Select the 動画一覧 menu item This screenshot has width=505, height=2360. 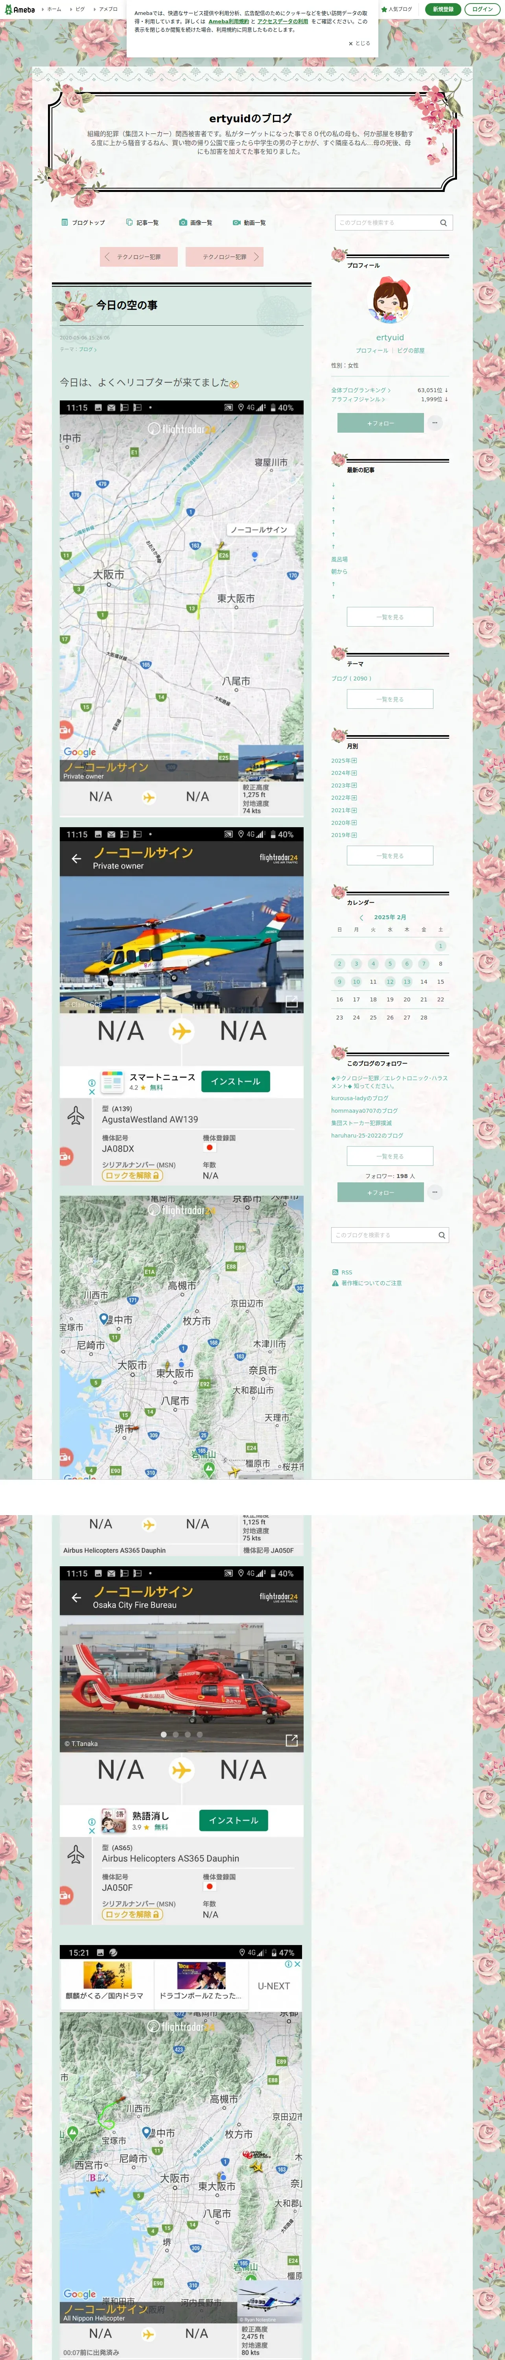249,223
